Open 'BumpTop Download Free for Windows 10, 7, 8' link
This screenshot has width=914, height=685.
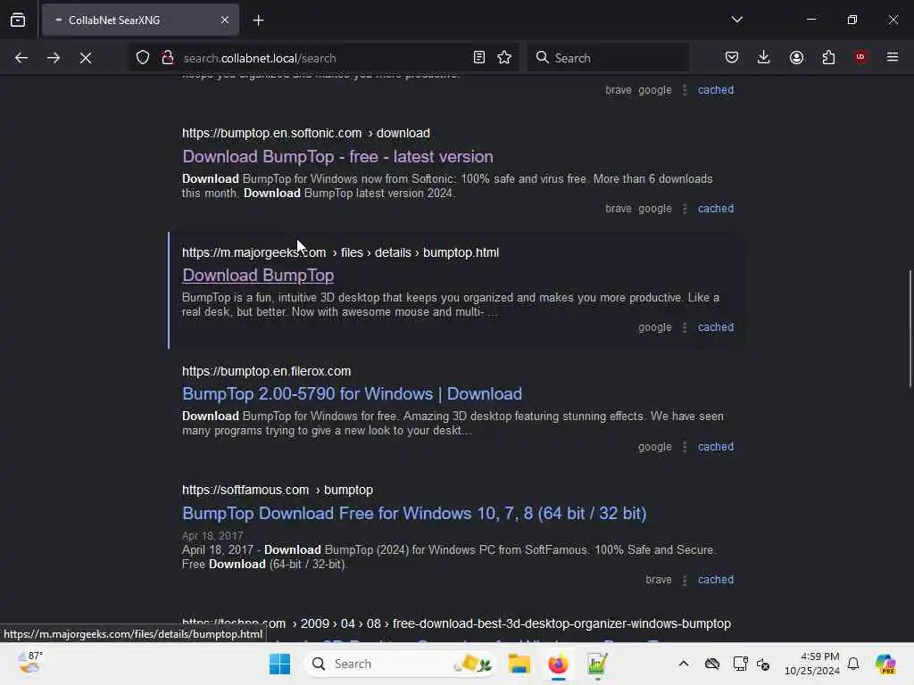coord(414,513)
